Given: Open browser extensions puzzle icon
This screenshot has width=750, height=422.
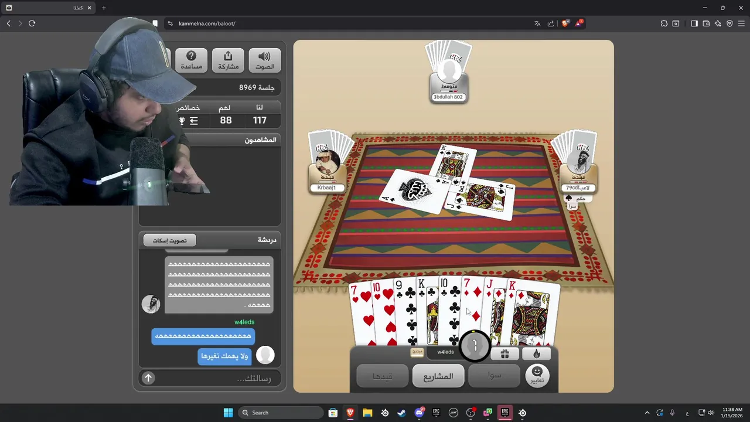Looking at the screenshot, I should pyautogui.click(x=664, y=23).
